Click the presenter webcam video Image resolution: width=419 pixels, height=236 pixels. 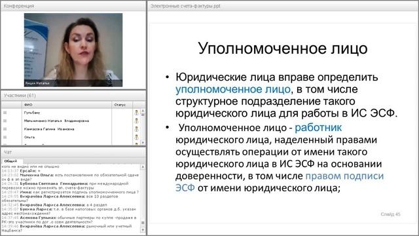point(73,50)
